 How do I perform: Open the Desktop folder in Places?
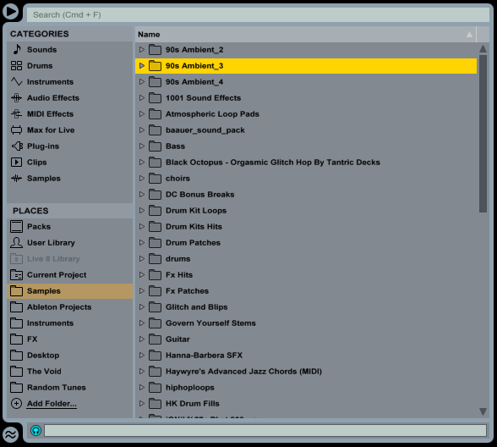coord(69,356)
